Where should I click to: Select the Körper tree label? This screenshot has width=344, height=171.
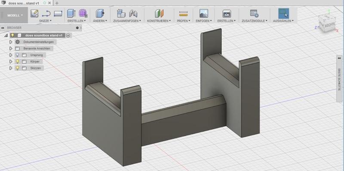tap(35, 62)
